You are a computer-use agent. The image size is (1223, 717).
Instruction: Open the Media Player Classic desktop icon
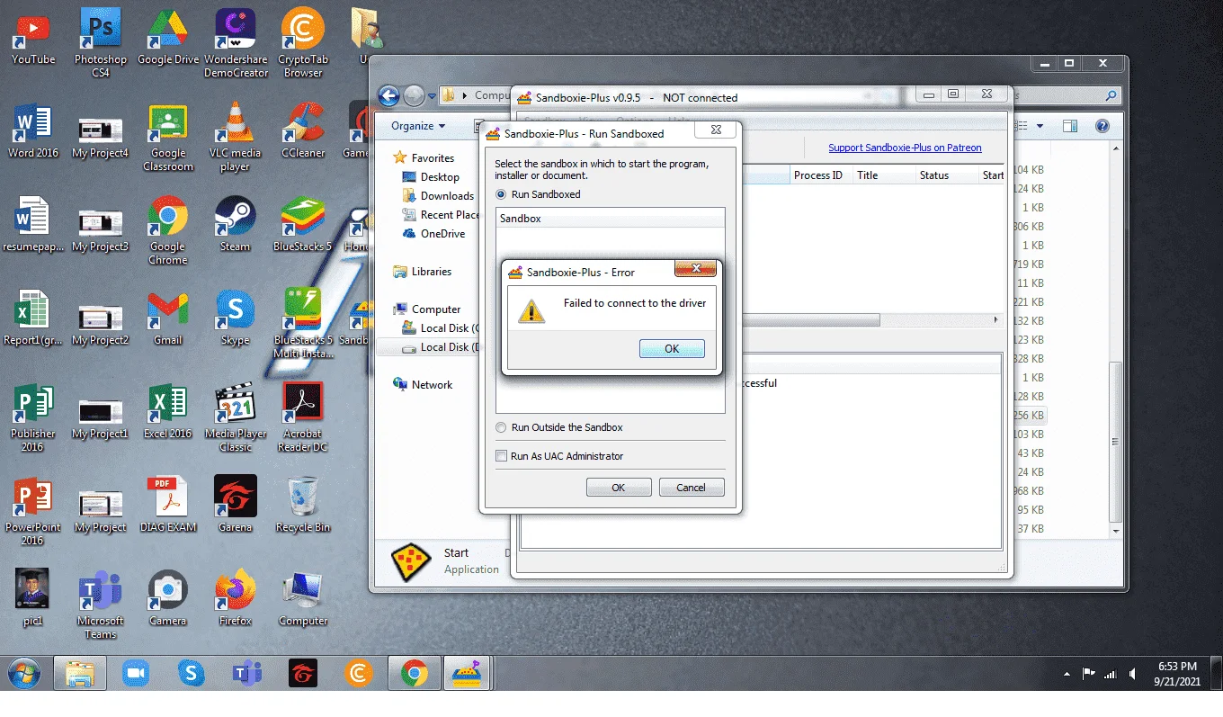pyautogui.click(x=236, y=417)
